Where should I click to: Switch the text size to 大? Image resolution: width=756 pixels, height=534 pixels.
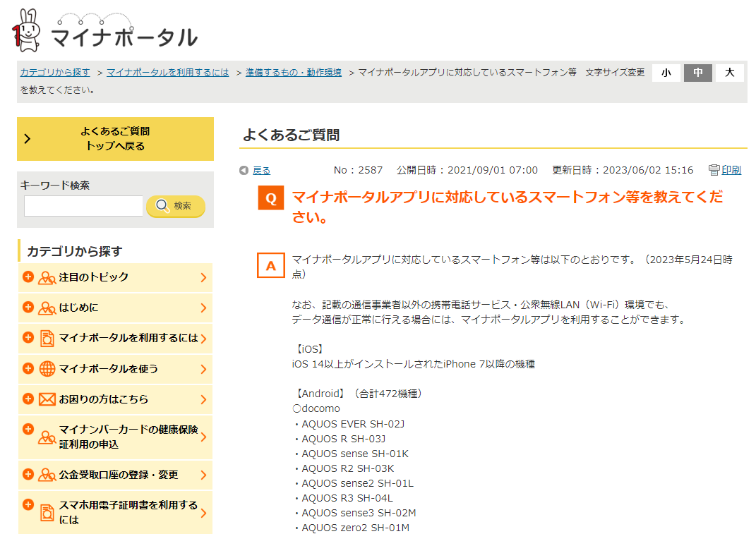[730, 73]
